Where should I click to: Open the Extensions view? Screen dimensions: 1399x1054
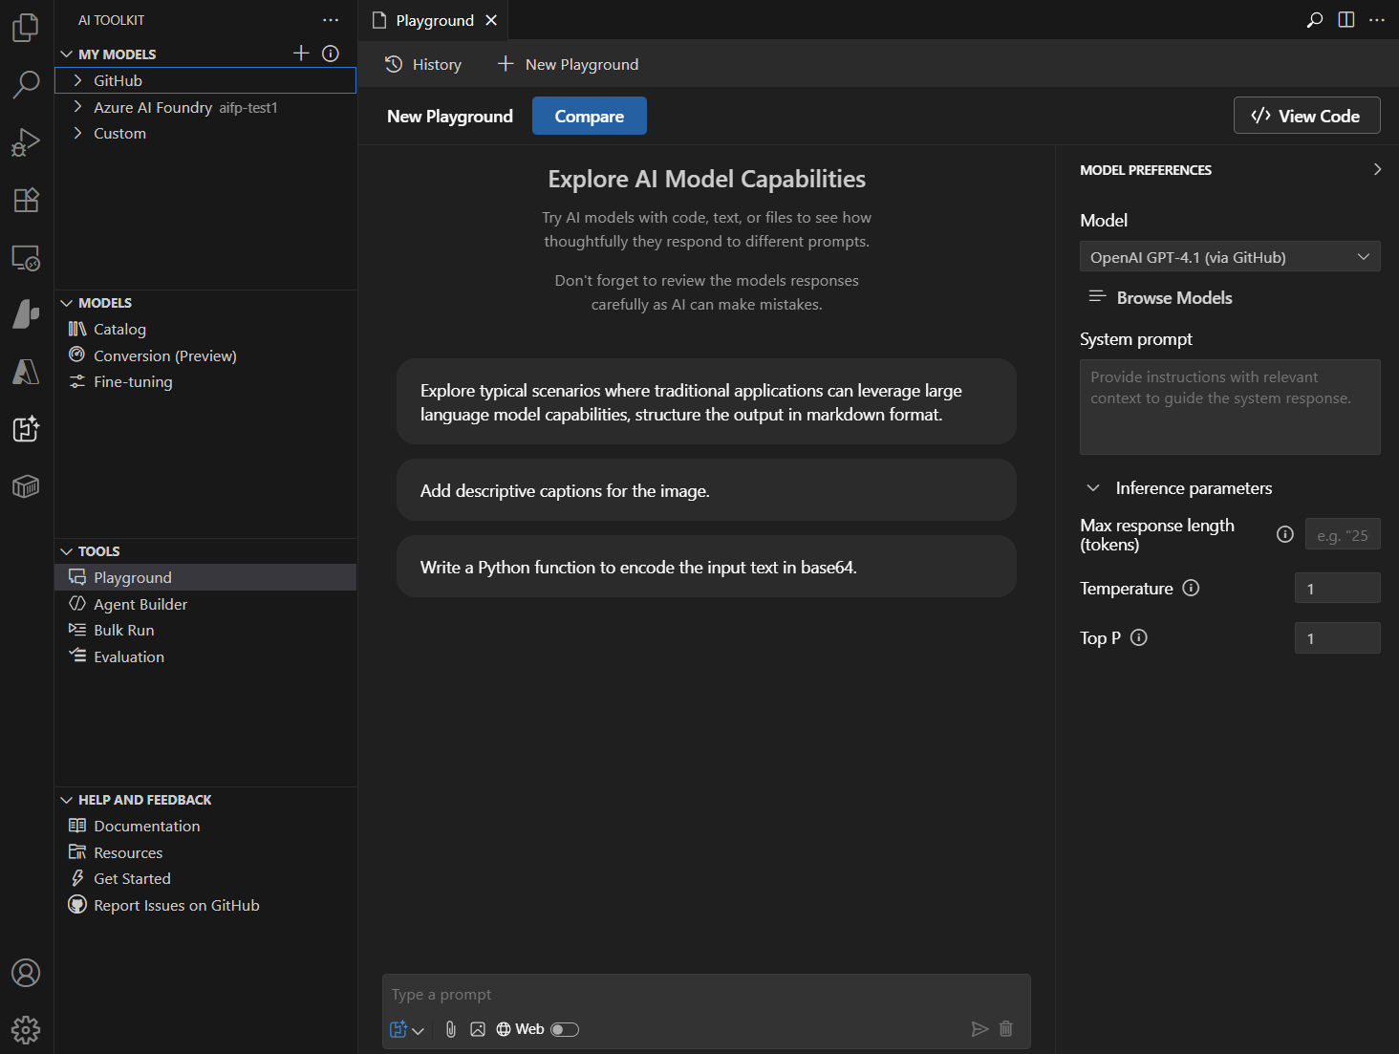[x=25, y=200]
